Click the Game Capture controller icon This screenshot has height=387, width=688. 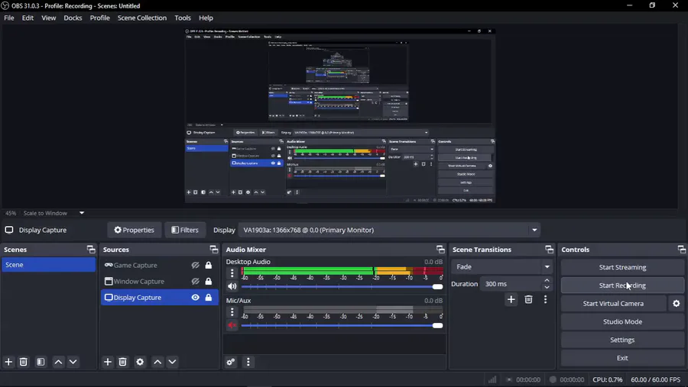pyautogui.click(x=109, y=265)
